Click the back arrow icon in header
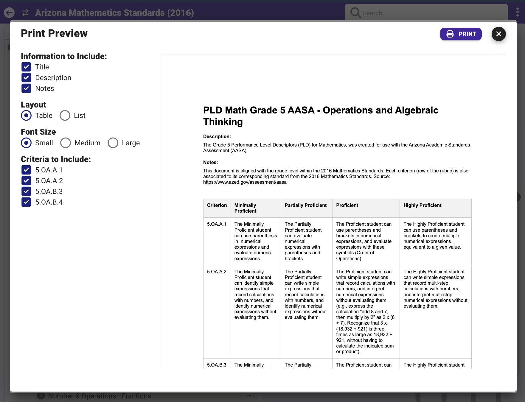 coord(9,13)
